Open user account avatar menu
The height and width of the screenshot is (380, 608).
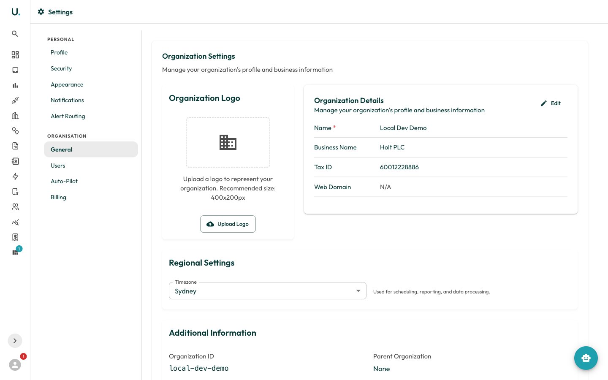pyautogui.click(x=15, y=364)
